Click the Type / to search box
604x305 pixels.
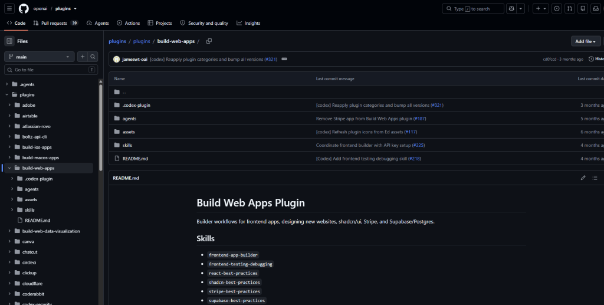tap(473, 8)
